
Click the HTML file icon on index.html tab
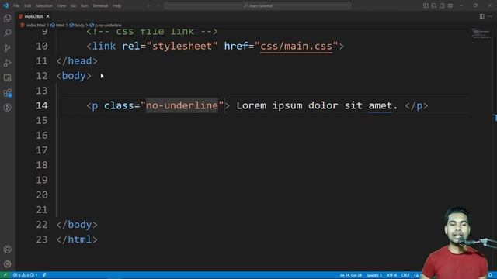tap(21, 16)
